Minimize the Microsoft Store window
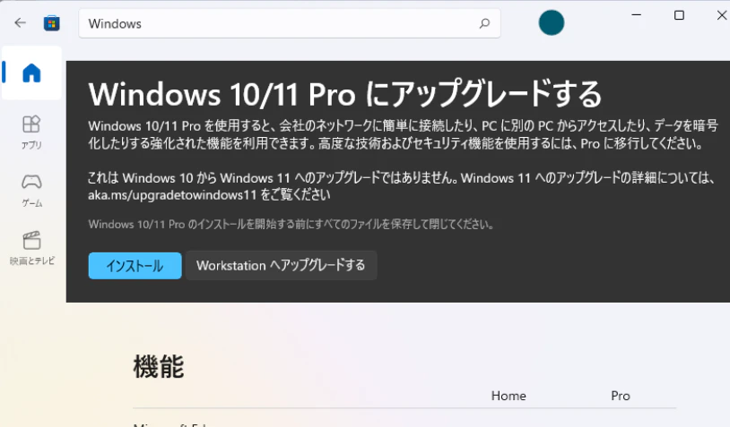Image resolution: width=730 pixels, height=427 pixels. (x=637, y=15)
